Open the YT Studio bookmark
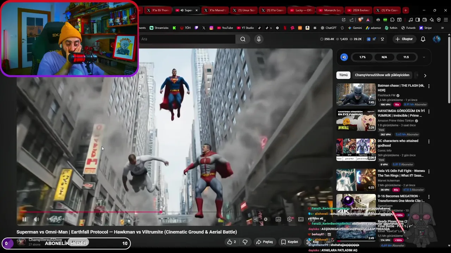Screen dimensions: 451x253 click(245, 28)
